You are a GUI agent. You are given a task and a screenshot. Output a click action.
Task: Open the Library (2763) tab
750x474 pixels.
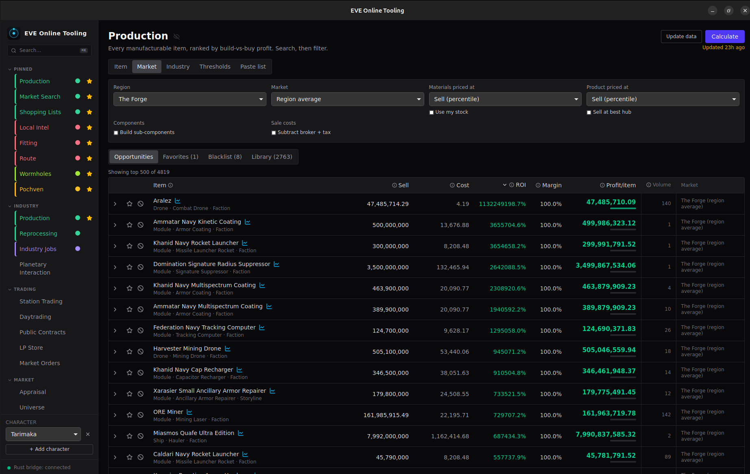coord(272,157)
